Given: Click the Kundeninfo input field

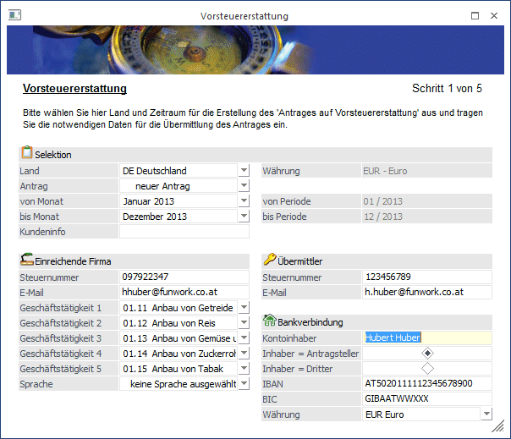Looking at the screenshot, I should [x=184, y=232].
